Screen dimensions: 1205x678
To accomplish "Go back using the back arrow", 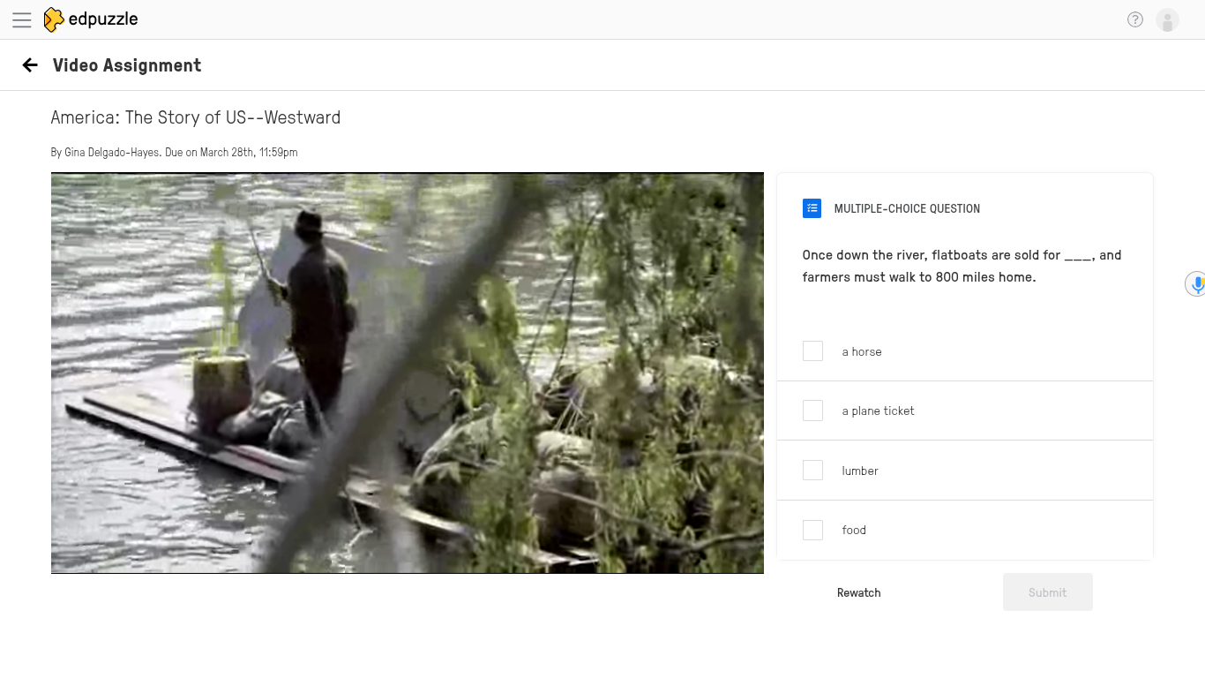I will pyautogui.click(x=30, y=64).
